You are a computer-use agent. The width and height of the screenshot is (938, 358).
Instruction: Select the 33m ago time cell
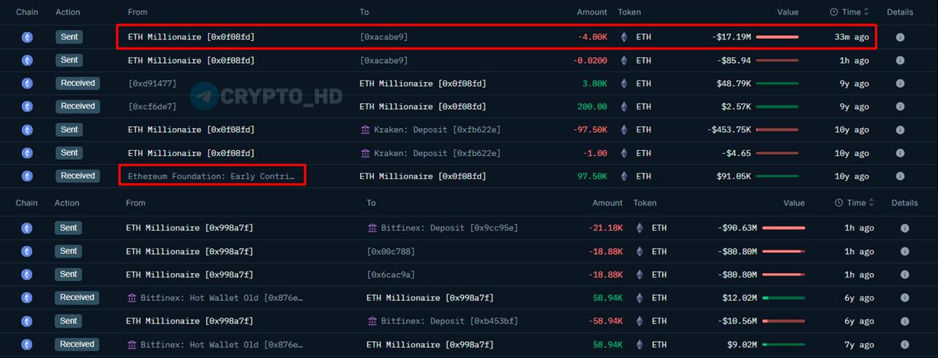coord(852,37)
